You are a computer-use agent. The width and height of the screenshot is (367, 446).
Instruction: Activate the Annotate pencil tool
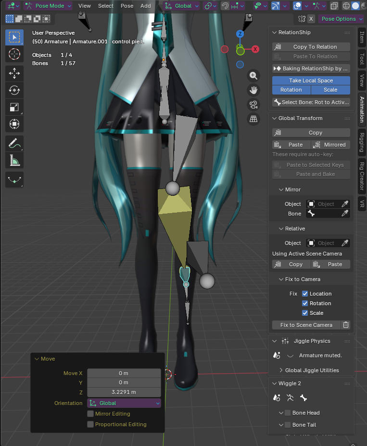pyautogui.click(x=14, y=143)
